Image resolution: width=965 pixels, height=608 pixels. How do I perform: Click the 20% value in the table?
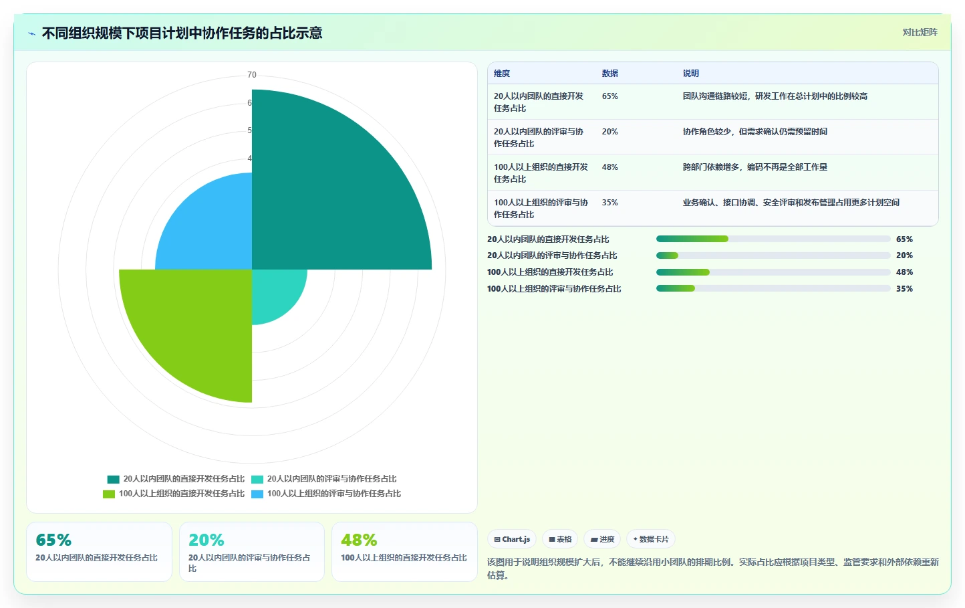(x=609, y=132)
